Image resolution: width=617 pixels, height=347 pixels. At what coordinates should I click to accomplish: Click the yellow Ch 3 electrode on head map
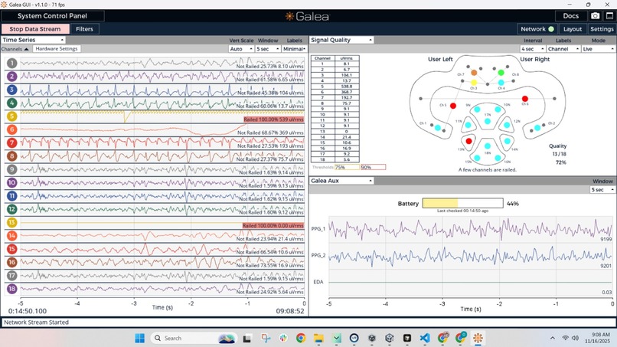pyautogui.click(x=474, y=83)
